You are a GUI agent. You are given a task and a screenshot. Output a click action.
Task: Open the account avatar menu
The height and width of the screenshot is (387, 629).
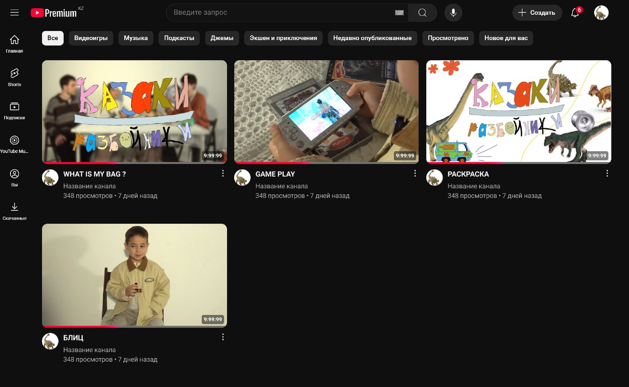tap(601, 13)
